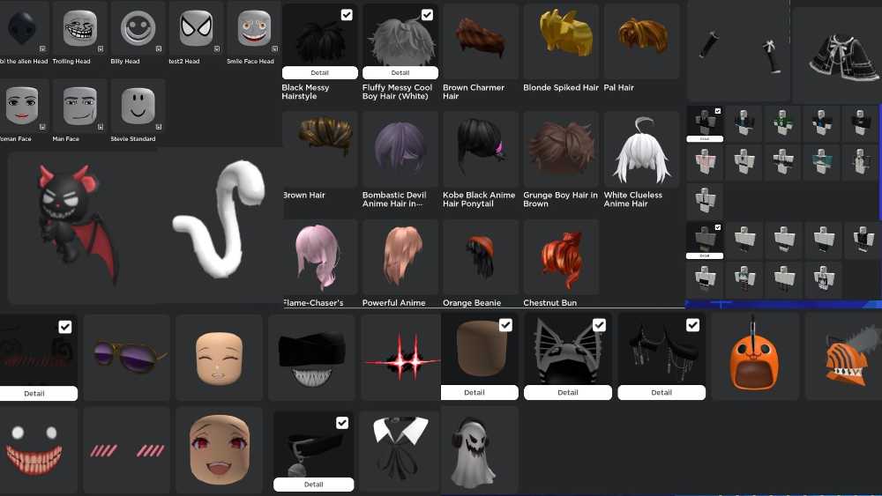882x496 pixels.
Task: Click the 'Blonde Spiked Hair' label text
Action: coord(561,87)
